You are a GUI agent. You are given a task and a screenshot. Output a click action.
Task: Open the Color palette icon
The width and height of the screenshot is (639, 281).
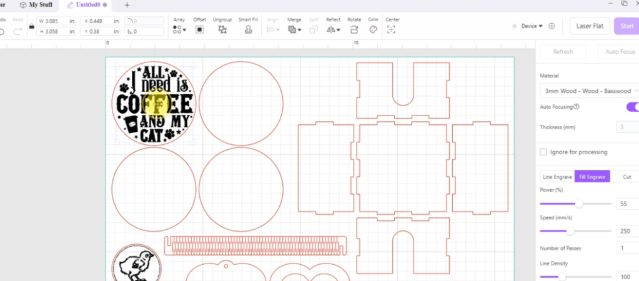point(374,29)
